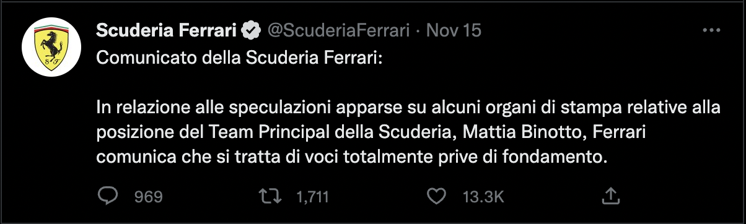Visit the @ScuderiaFerrari handle link
This screenshot has height=224, width=746.
[338, 30]
